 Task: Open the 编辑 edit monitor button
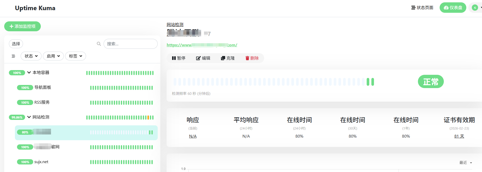pos(203,58)
